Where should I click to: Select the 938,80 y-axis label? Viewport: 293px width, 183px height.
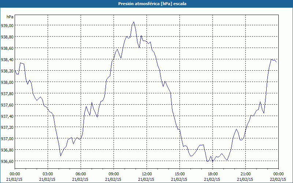click(7, 37)
